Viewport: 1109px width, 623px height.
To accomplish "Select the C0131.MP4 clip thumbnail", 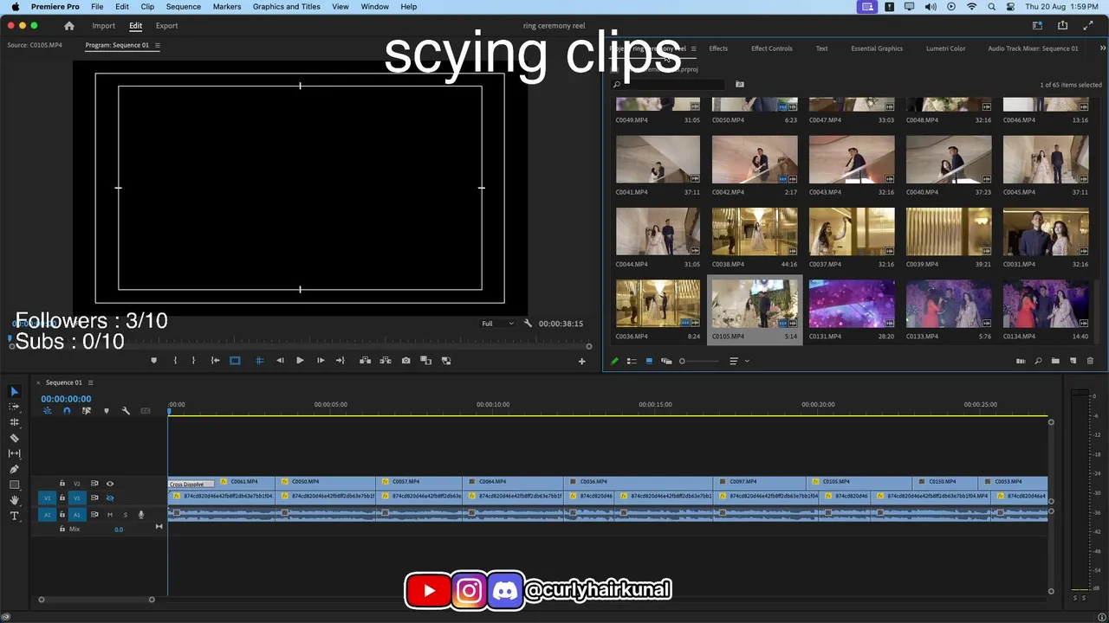I will 852,304.
